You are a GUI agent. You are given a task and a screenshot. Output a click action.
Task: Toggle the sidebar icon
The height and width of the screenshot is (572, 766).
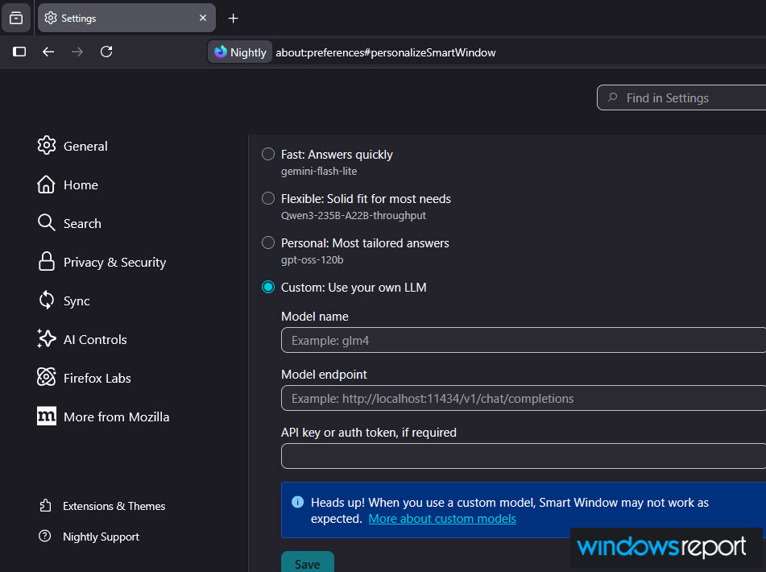pos(19,52)
